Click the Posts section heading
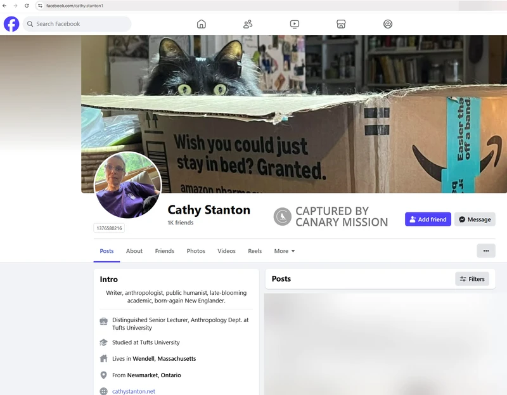This screenshot has height=395, width=507. (x=281, y=278)
